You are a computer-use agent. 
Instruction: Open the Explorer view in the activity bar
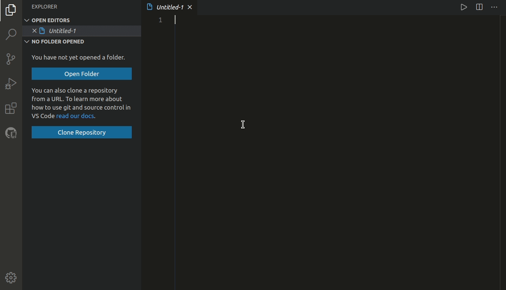[x=10, y=10]
